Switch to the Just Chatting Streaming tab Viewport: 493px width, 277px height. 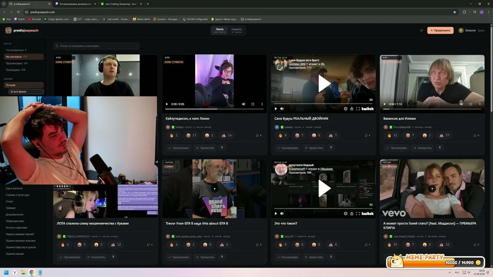click(121, 4)
